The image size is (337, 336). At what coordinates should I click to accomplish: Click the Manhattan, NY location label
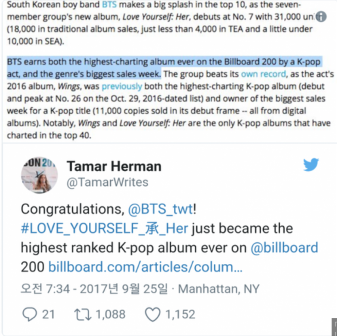pos(219,289)
